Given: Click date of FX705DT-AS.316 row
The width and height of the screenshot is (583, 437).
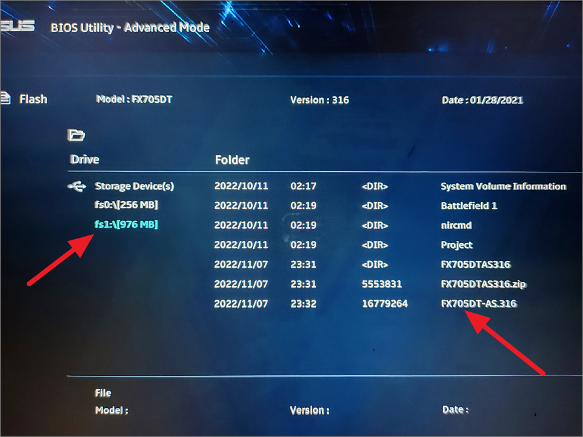Looking at the screenshot, I should tap(241, 304).
